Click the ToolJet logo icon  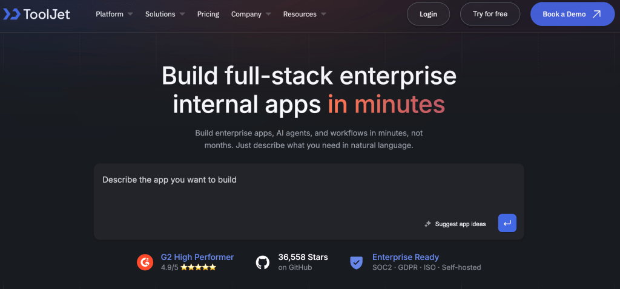(12, 14)
